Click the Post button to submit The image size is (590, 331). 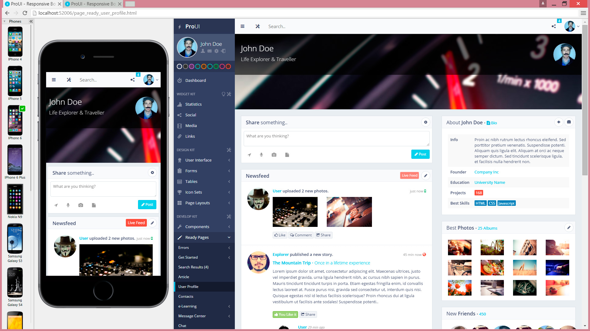pos(420,154)
